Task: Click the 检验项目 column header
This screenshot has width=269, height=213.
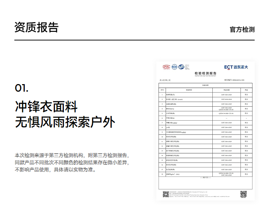Action: pyautogui.click(x=189, y=90)
